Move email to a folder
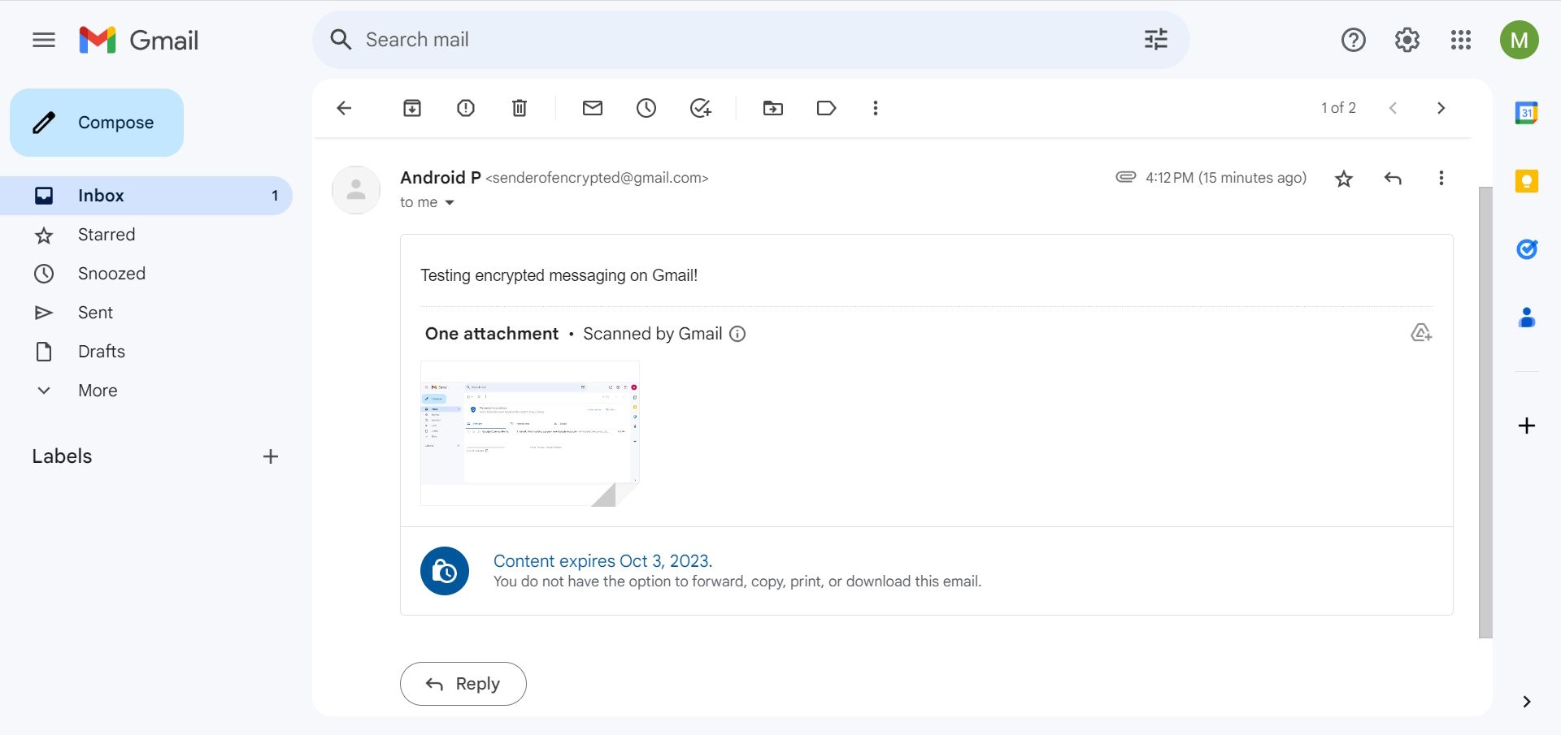1561x735 pixels. coord(773,108)
